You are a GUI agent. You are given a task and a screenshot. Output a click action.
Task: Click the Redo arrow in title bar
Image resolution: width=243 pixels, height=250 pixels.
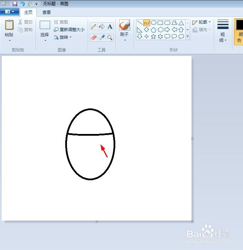tap(30, 3)
